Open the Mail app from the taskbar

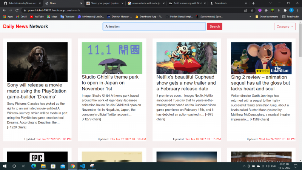63,166
